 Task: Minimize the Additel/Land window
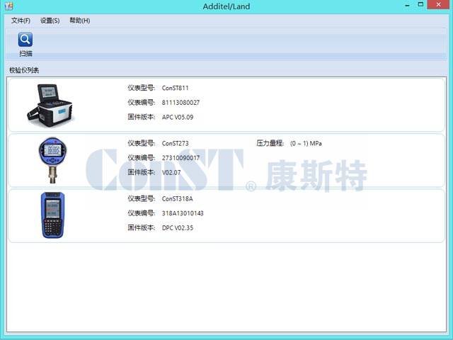point(408,5)
